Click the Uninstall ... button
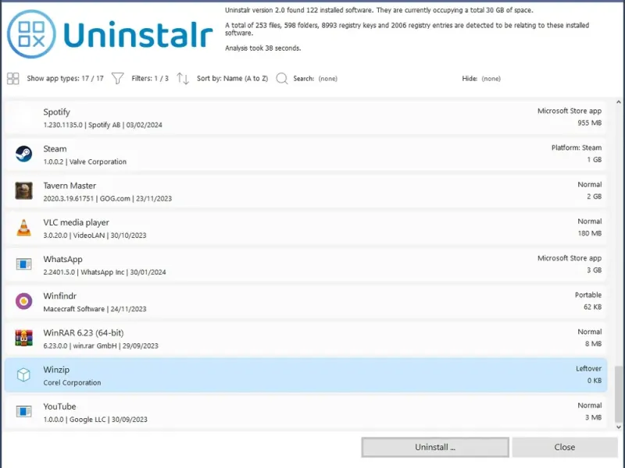This screenshot has width=625, height=468. (435, 447)
